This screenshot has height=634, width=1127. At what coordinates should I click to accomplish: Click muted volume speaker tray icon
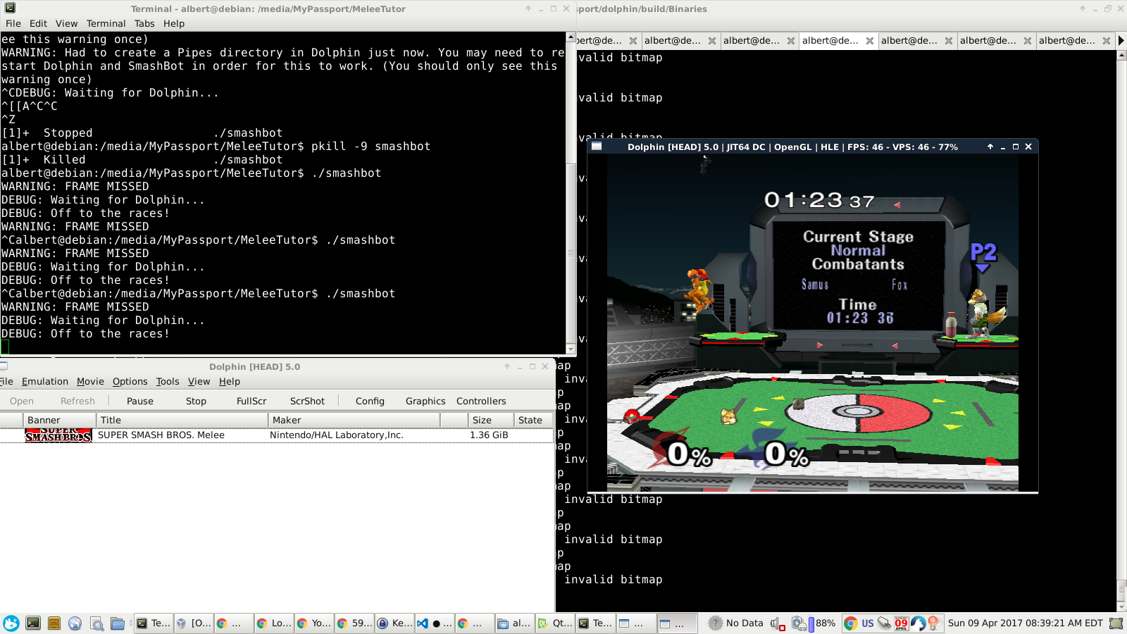[x=778, y=623]
